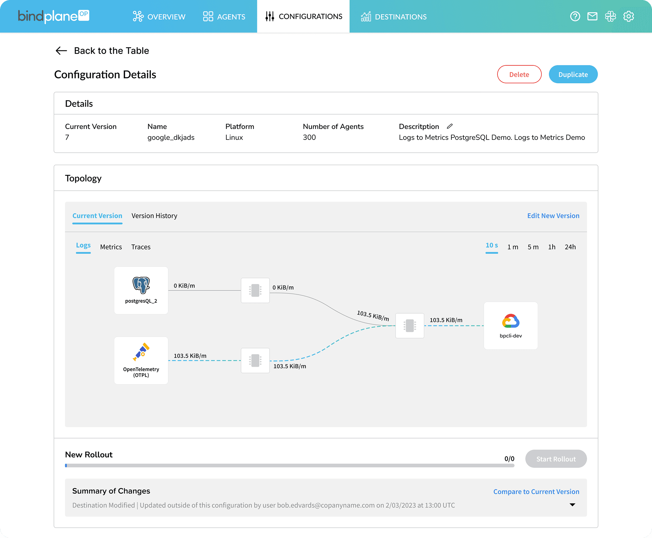The width and height of the screenshot is (652, 538).
Task: Switch to Current Version tab
Action: pos(97,216)
